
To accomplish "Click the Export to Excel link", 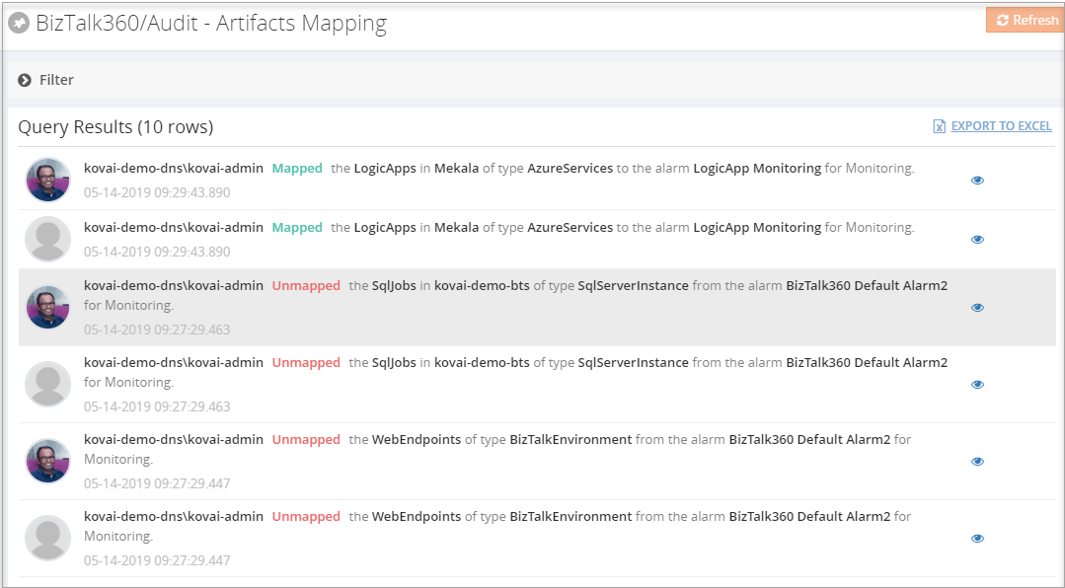I will pyautogui.click(x=1001, y=126).
